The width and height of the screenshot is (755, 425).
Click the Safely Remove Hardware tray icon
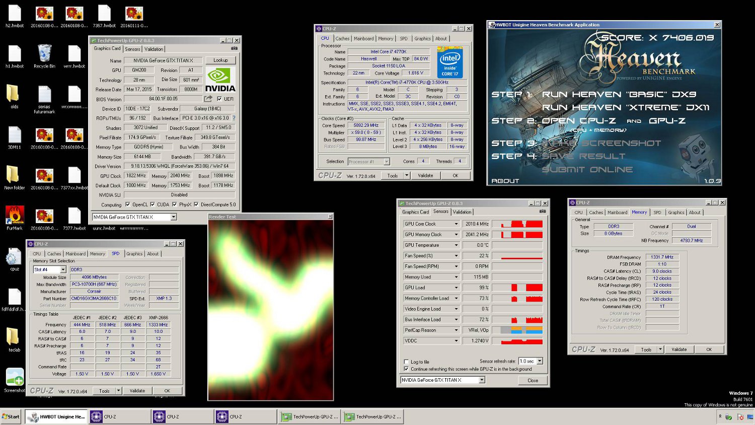(x=728, y=417)
